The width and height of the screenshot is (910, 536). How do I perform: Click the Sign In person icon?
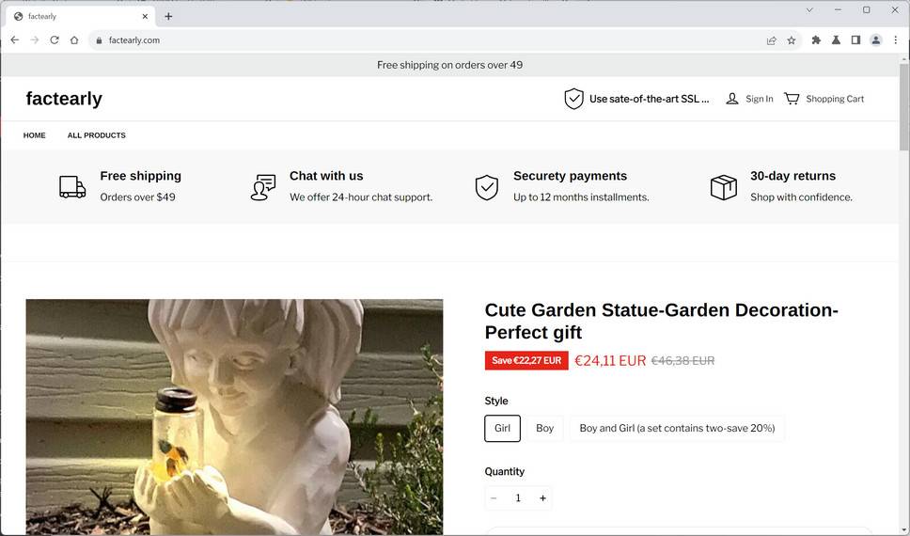click(732, 99)
